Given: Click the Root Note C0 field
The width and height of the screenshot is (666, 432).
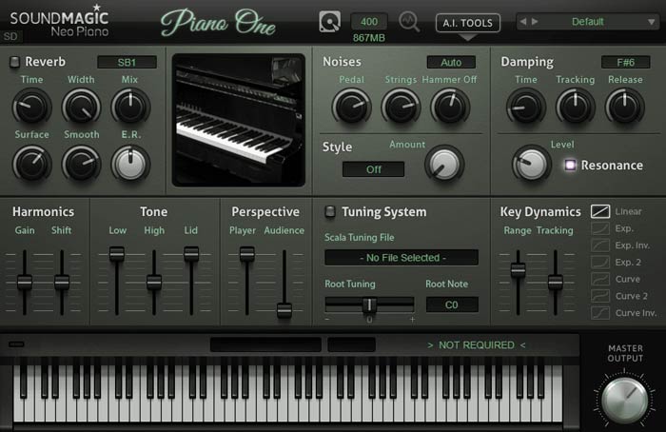Looking at the screenshot, I should coord(451,304).
